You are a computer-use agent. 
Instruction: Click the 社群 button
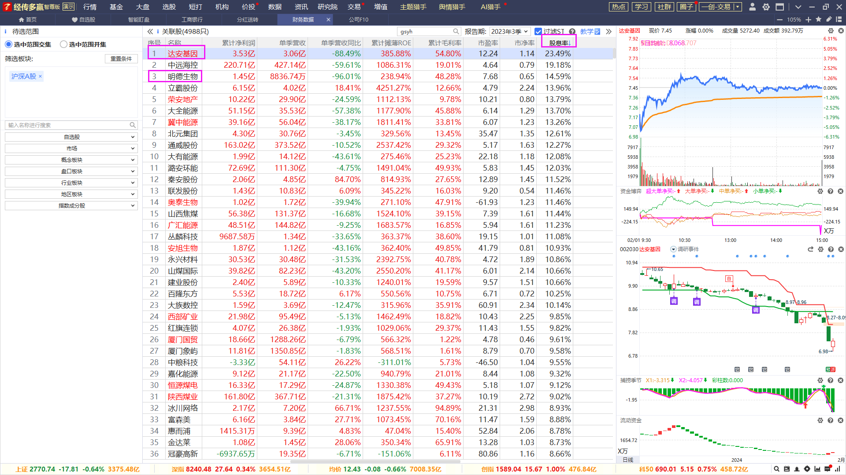[x=664, y=7]
